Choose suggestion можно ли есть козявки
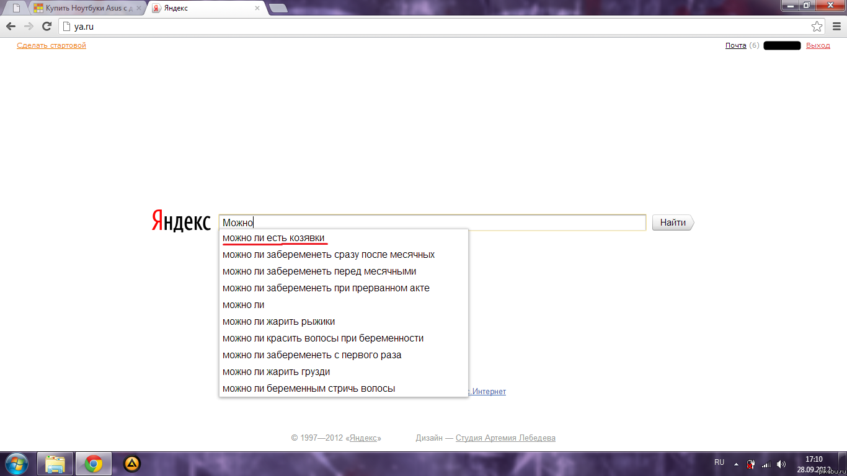The image size is (847, 476). [x=344, y=238]
